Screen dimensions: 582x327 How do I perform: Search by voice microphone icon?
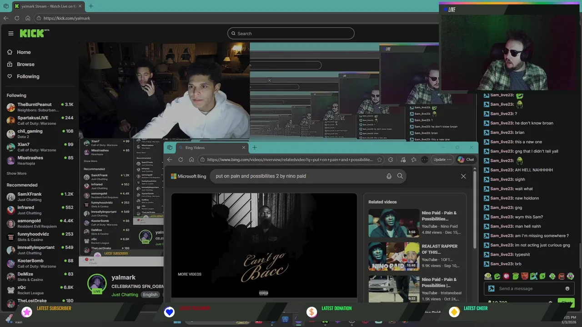[389, 176]
